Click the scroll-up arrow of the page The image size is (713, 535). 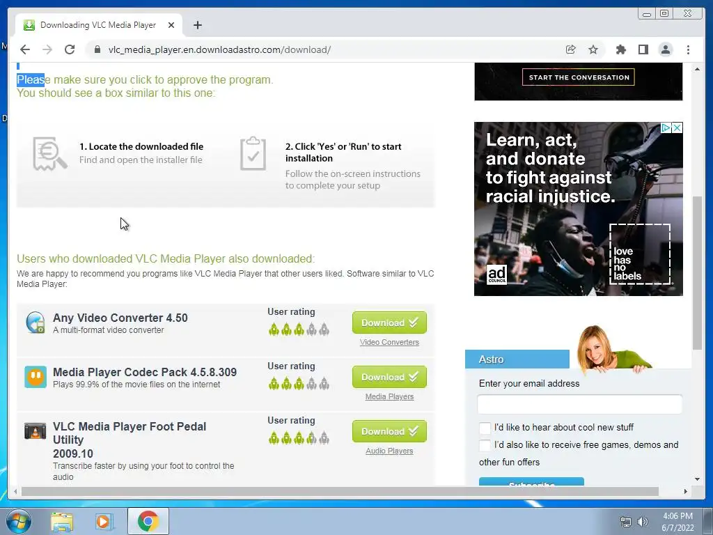[697, 69]
